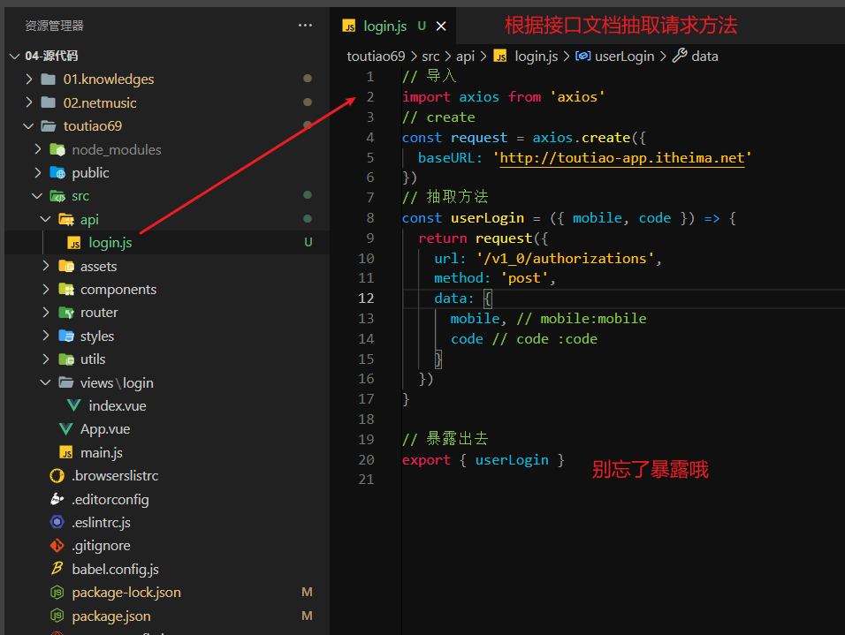Viewport: 845px width, 635px height.
Task: Click data in the breadcrumb path
Action: tap(704, 56)
